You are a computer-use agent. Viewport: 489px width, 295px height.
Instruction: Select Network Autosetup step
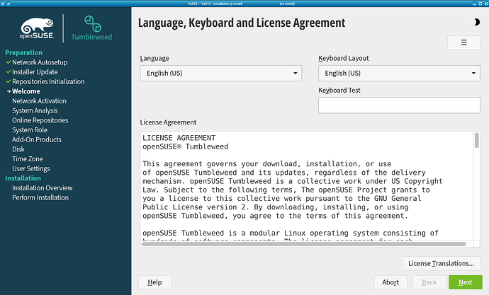tap(40, 62)
